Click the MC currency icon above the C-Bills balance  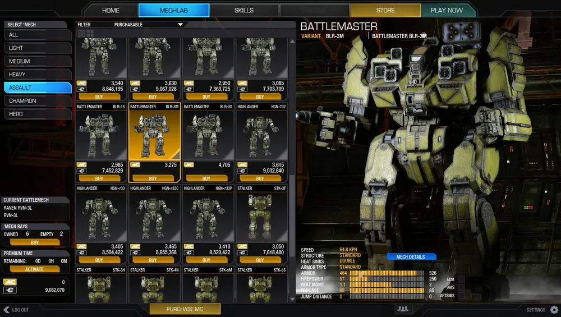click(x=10, y=282)
